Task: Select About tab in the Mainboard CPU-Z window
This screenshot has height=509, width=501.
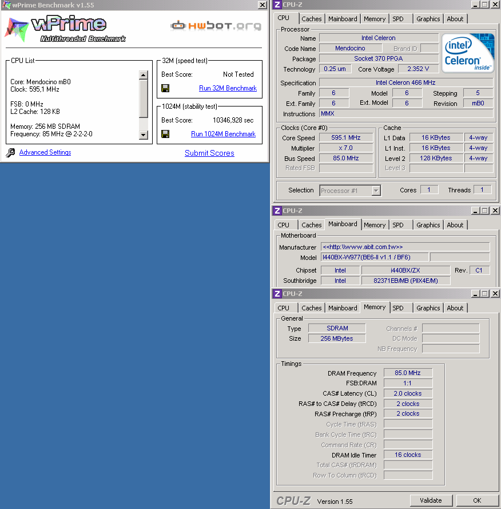Action: tap(455, 225)
